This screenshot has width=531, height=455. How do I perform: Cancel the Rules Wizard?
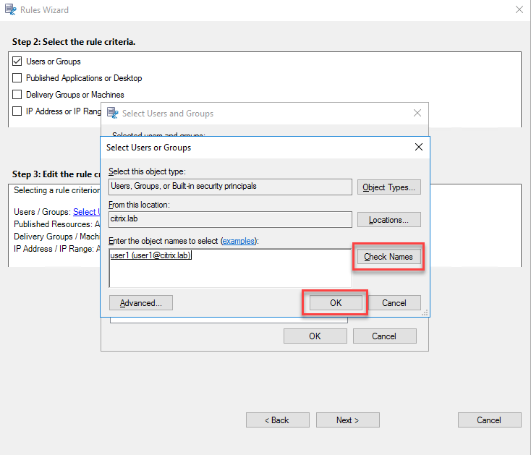pyautogui.click(x=489, y=420)
